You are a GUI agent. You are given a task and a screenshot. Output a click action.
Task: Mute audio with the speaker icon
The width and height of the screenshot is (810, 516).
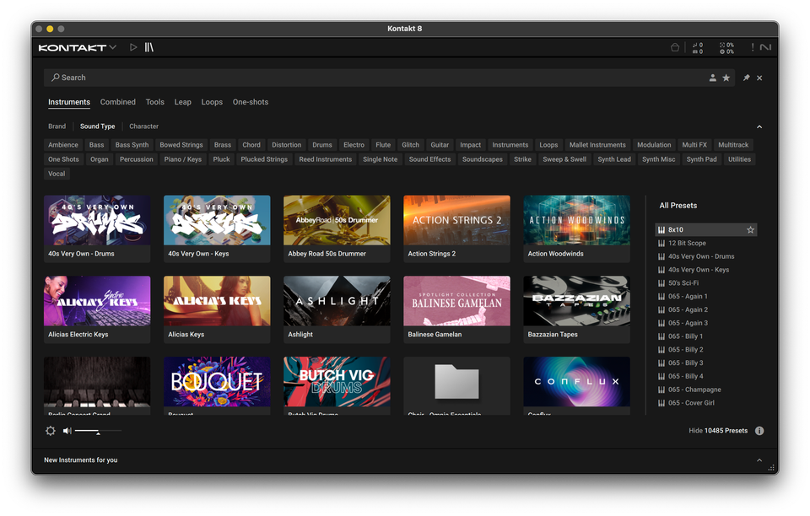(x=66, y=430)
